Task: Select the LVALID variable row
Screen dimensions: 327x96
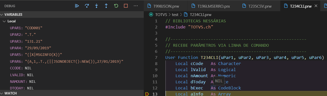Action: [72, 75]
